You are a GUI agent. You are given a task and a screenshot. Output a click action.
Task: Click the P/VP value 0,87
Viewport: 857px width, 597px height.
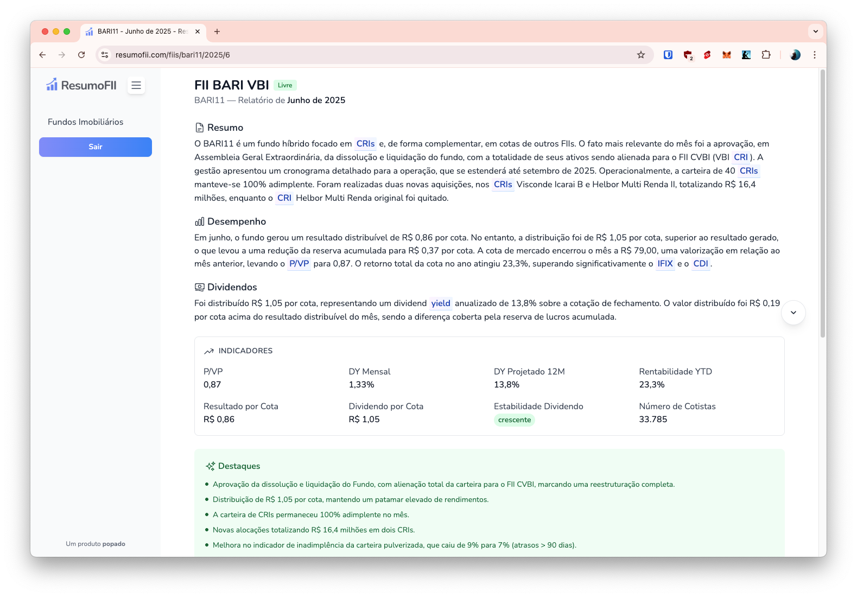[x=212, y=385]
